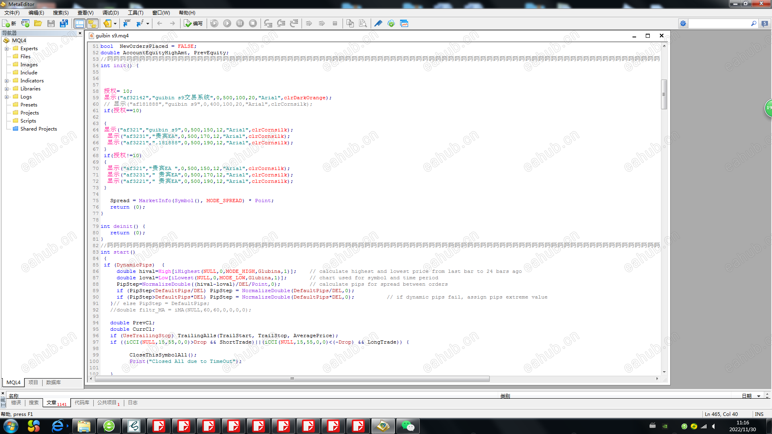Viewport: 772px width, 434px height.
Task: Click the List Functions icon
Action: pyautogui.click(x=140, y=23)
